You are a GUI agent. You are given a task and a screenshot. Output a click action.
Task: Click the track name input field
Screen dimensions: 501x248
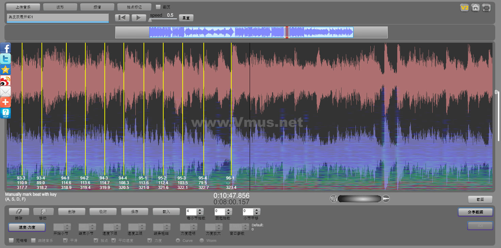pos(57,18)
